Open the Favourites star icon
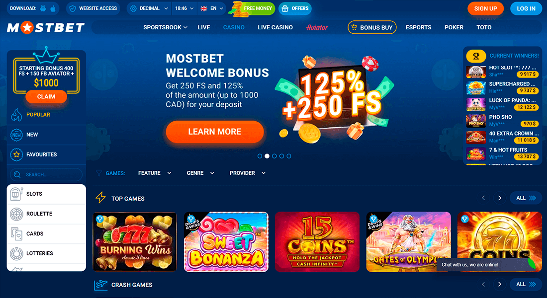The image size is (547, 298). point(16,154)
